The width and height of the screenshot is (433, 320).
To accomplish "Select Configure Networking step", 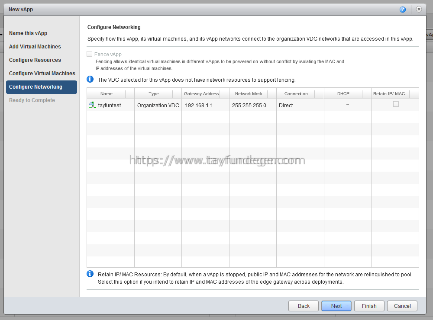I will 42,87.
